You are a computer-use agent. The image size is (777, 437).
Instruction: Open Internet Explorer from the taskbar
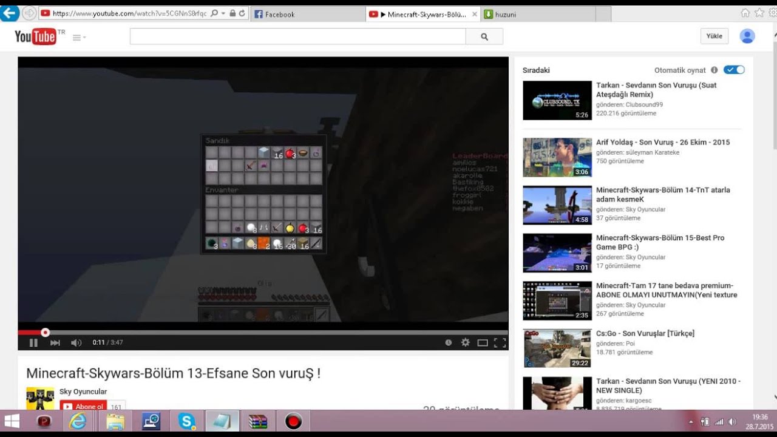coord(78,421)
